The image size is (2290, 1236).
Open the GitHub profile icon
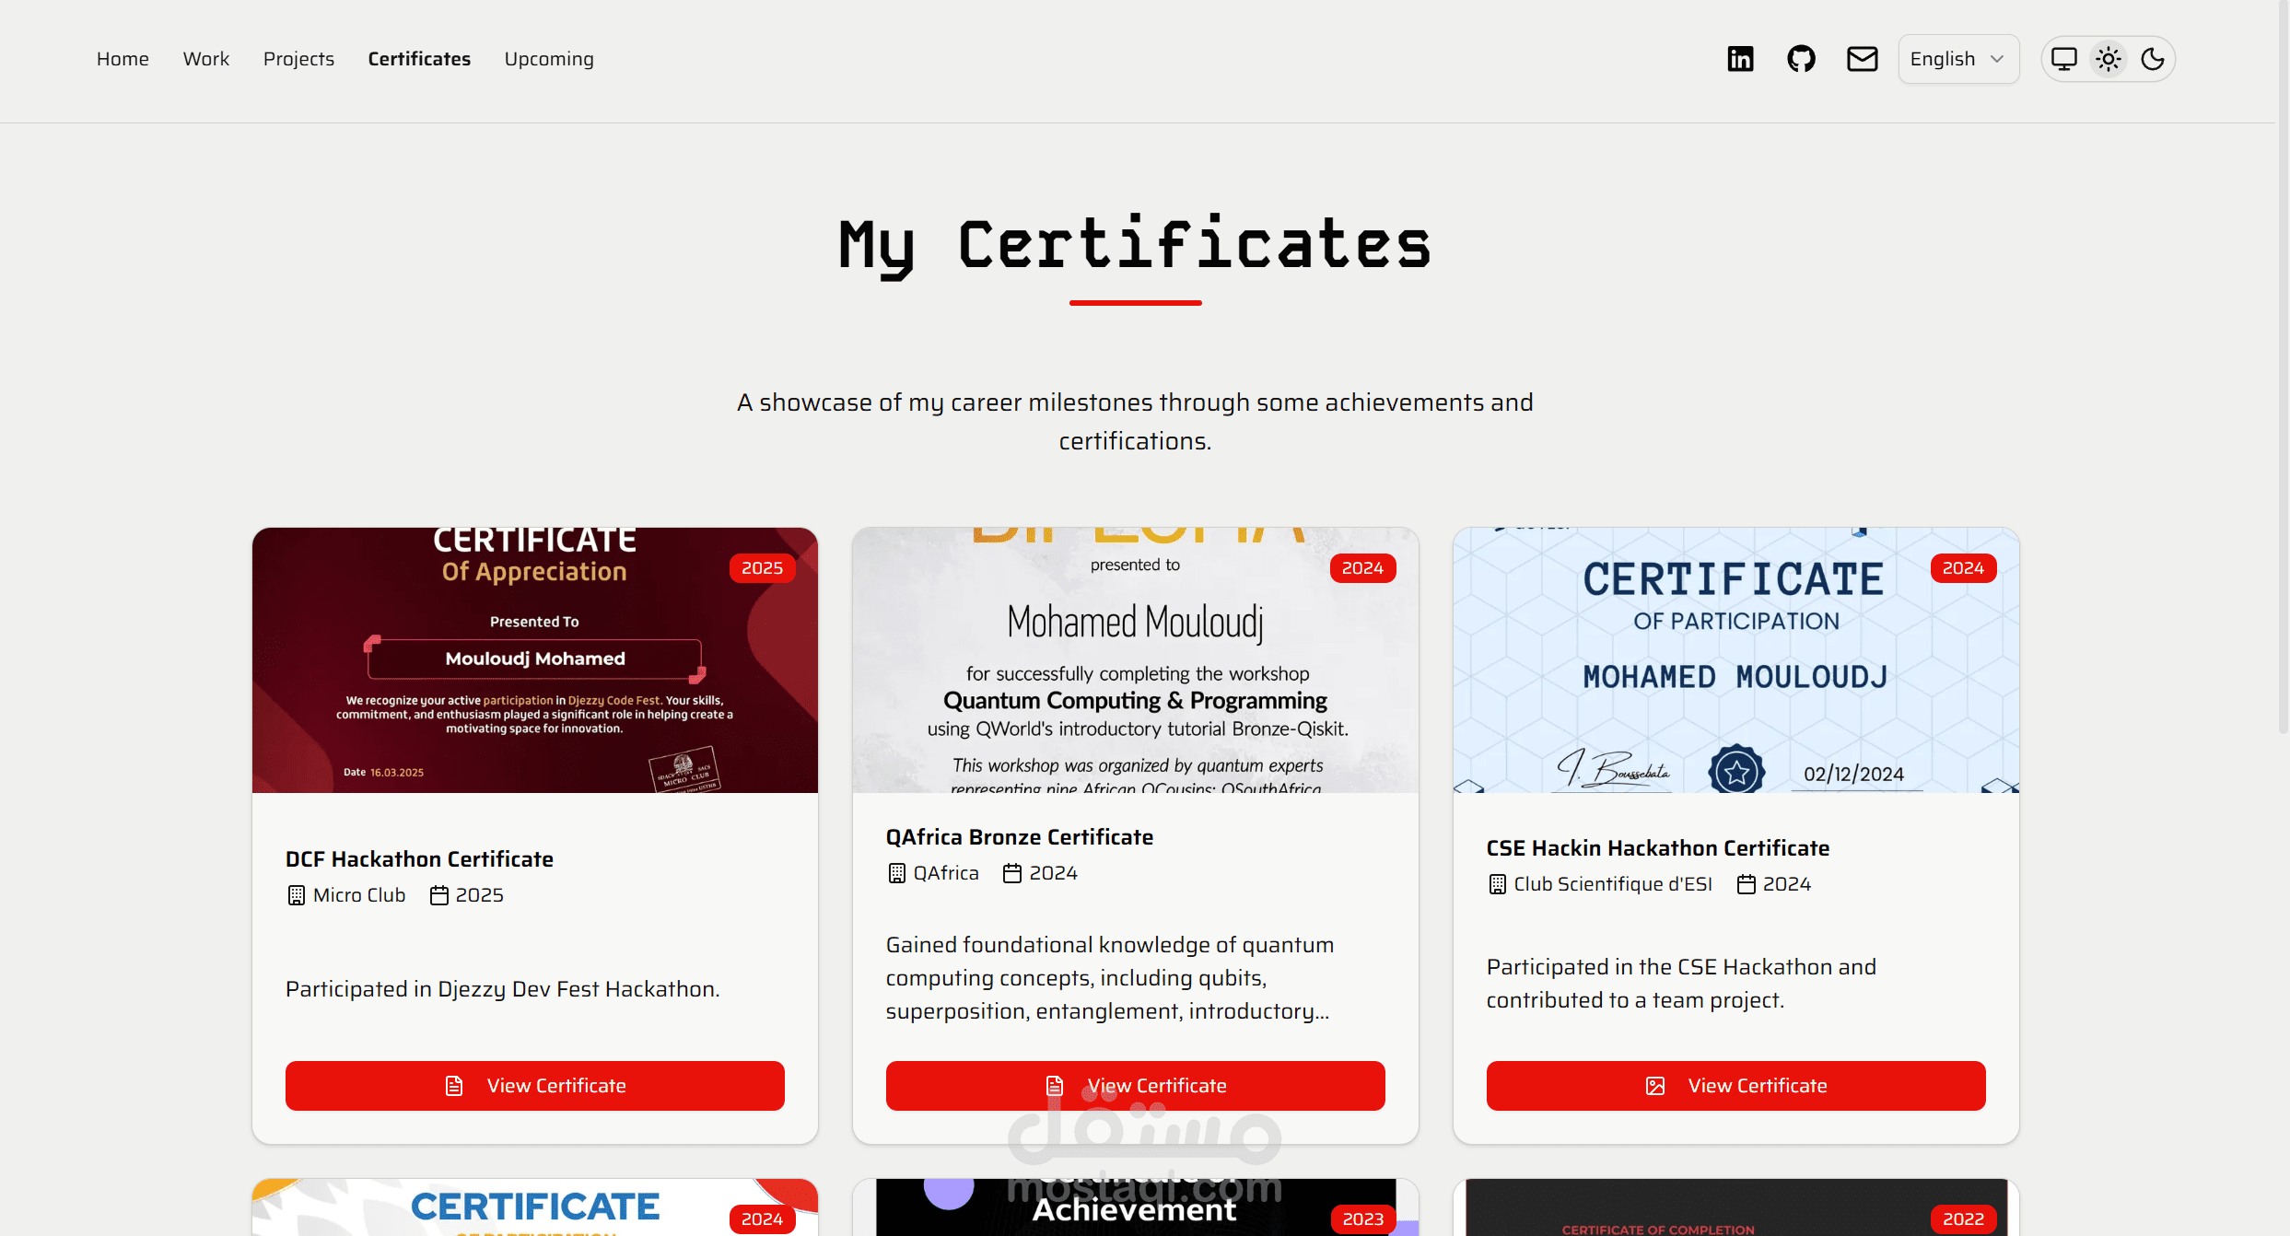click(x=1801, y=59)
